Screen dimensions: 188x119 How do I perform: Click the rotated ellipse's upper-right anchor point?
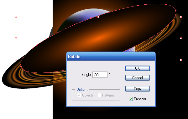pos(176,10)
